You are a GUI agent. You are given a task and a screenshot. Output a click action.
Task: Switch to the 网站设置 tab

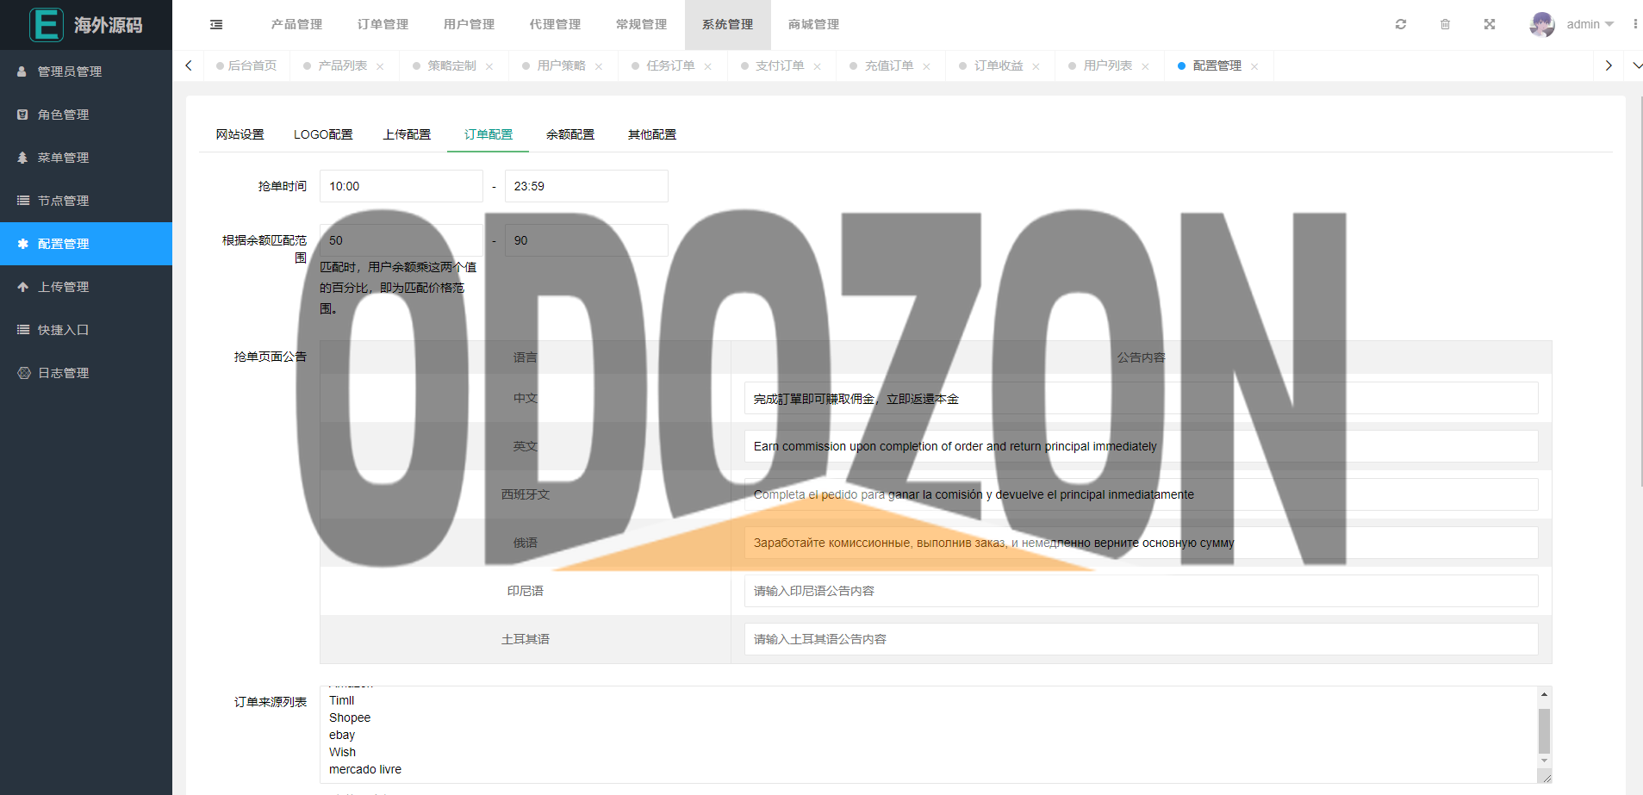[240, 134]
